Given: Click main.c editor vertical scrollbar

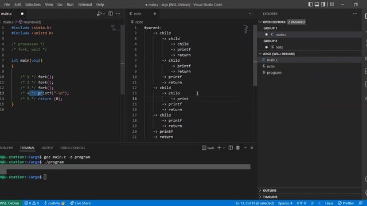Looking at the screenshot, I should click(x=123, y=60).
